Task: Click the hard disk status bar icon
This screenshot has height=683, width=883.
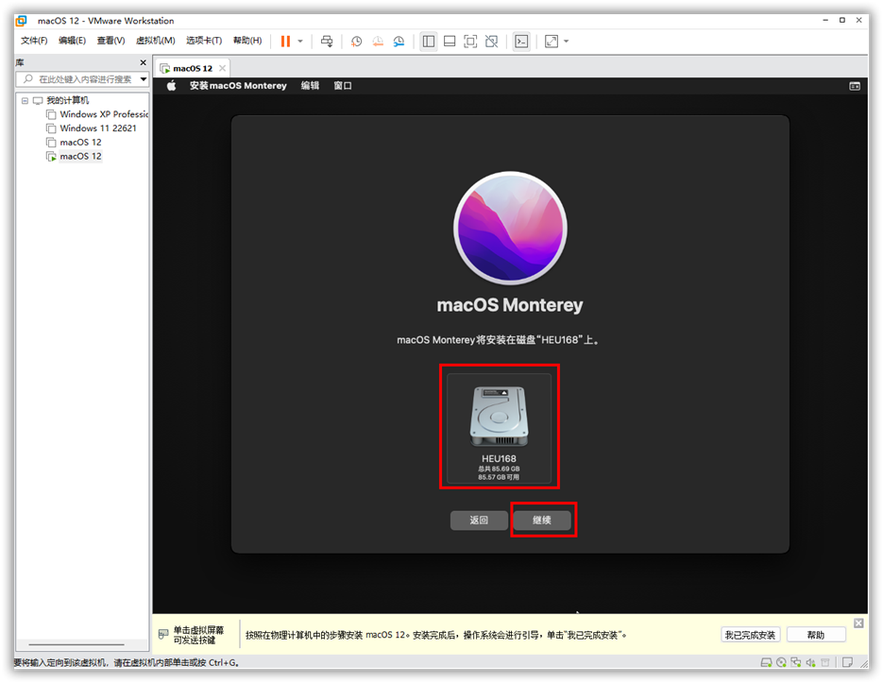Action: 766,663
